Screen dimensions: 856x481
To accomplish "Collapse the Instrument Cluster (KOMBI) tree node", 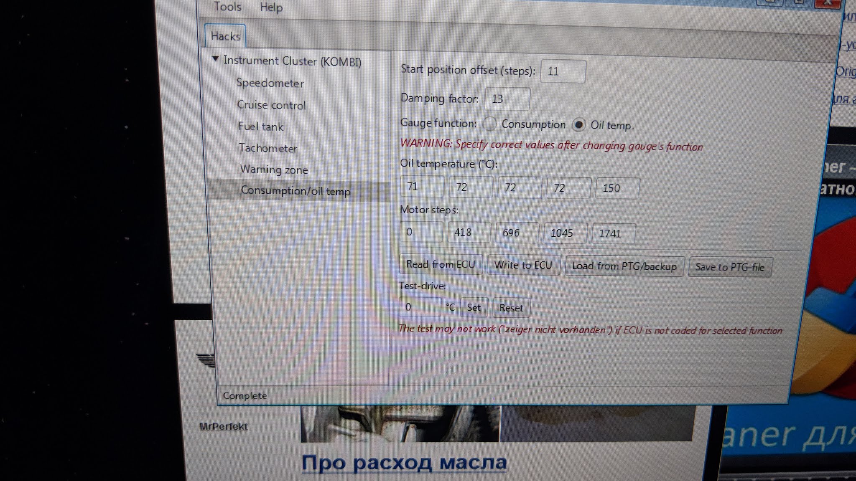I will tap(215, 59).
